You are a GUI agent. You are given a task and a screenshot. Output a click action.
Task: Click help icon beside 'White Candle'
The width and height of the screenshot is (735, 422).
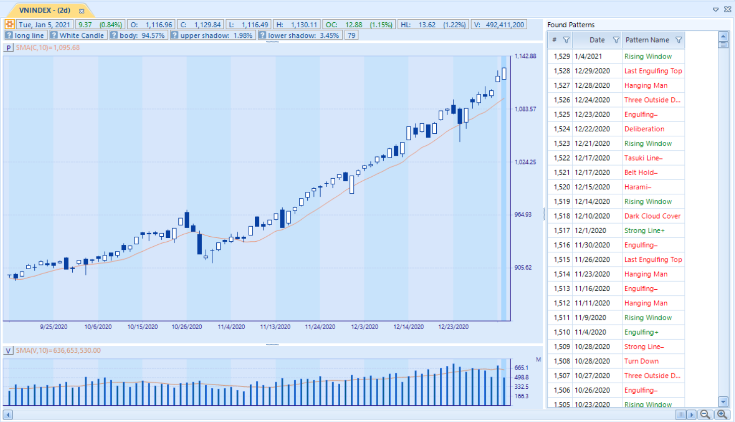pos(54,35)
